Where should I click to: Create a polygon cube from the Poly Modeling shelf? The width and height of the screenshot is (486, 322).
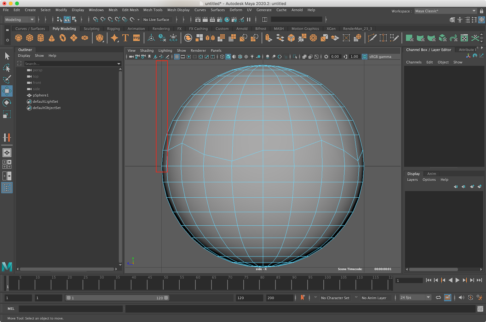tap(29, 38)
